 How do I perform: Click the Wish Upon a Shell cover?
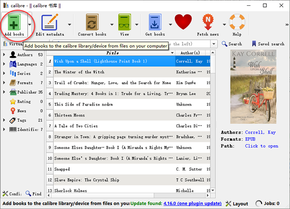click(253, 87)
